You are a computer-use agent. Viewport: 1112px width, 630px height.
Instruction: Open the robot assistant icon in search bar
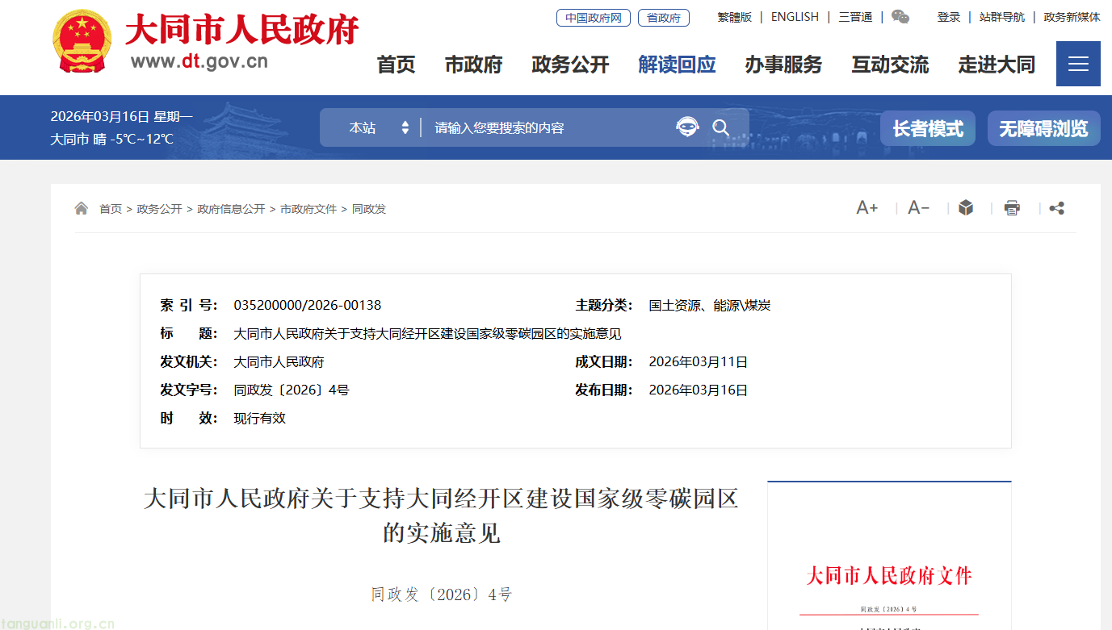(687, 127)
